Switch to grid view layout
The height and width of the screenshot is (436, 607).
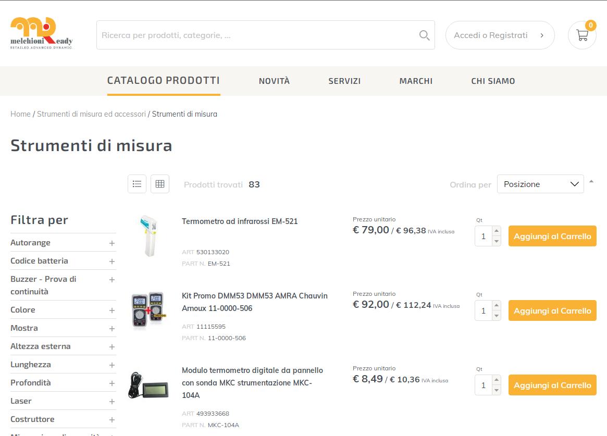tap(160, 184)
